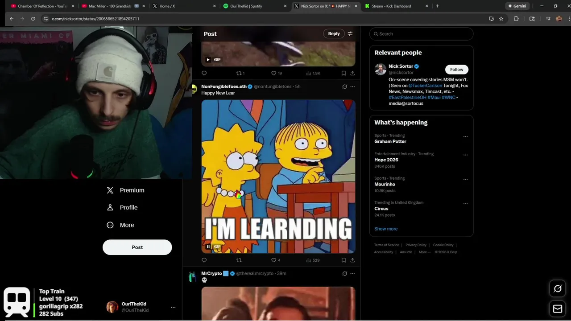Open more options on NonFungibleToes.eth post
This screenshot has width=571, height=321.
click(352, 86)
